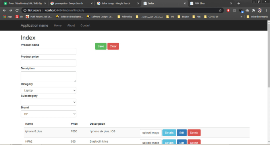Open the FellowShip bookmark folder

[x=125, y=17]
